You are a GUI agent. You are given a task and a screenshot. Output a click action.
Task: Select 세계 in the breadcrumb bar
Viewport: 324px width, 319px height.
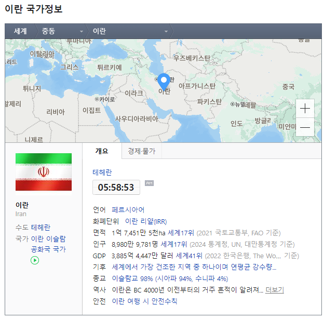coord(20,31)
